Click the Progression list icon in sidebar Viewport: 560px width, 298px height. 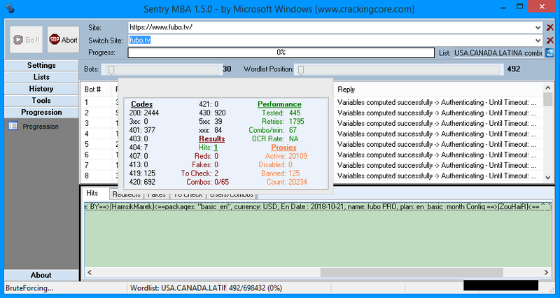[13, 126]
